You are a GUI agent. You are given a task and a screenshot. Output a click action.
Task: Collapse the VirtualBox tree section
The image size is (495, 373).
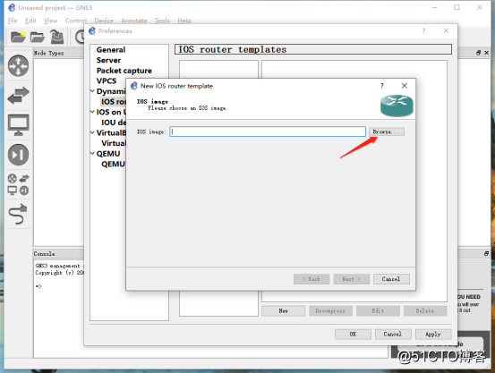(92, 133)
